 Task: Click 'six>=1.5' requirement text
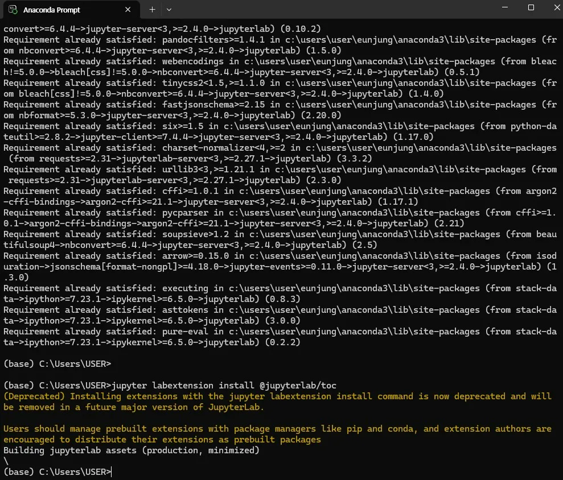click(x=183, y=126)
